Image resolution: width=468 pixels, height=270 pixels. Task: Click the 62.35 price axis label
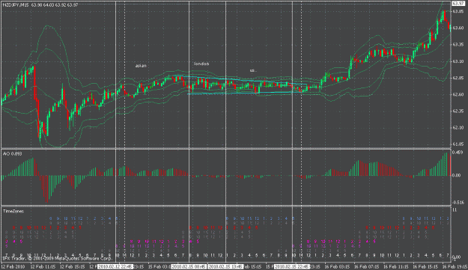click(458, 111)
